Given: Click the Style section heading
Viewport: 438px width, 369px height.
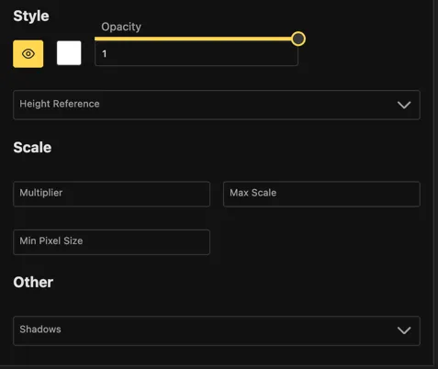Looking at the screenshot, I should (31, 16).
